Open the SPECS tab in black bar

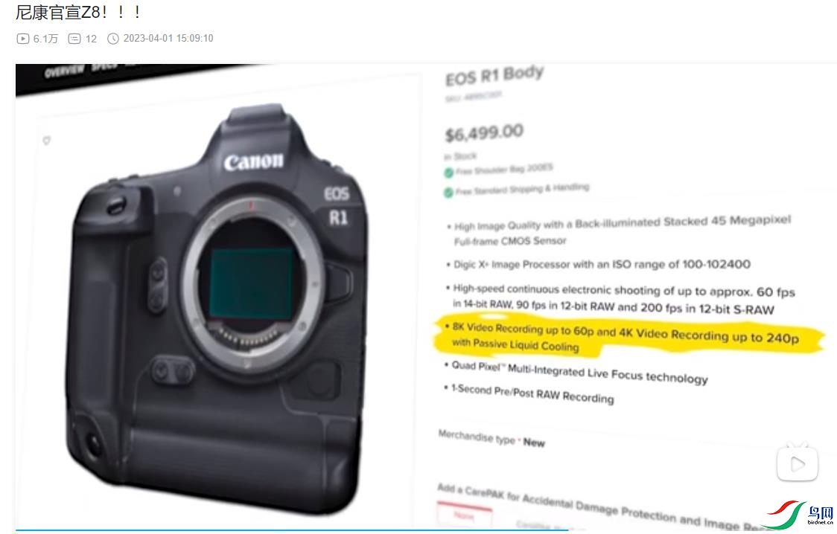[103, 67]
